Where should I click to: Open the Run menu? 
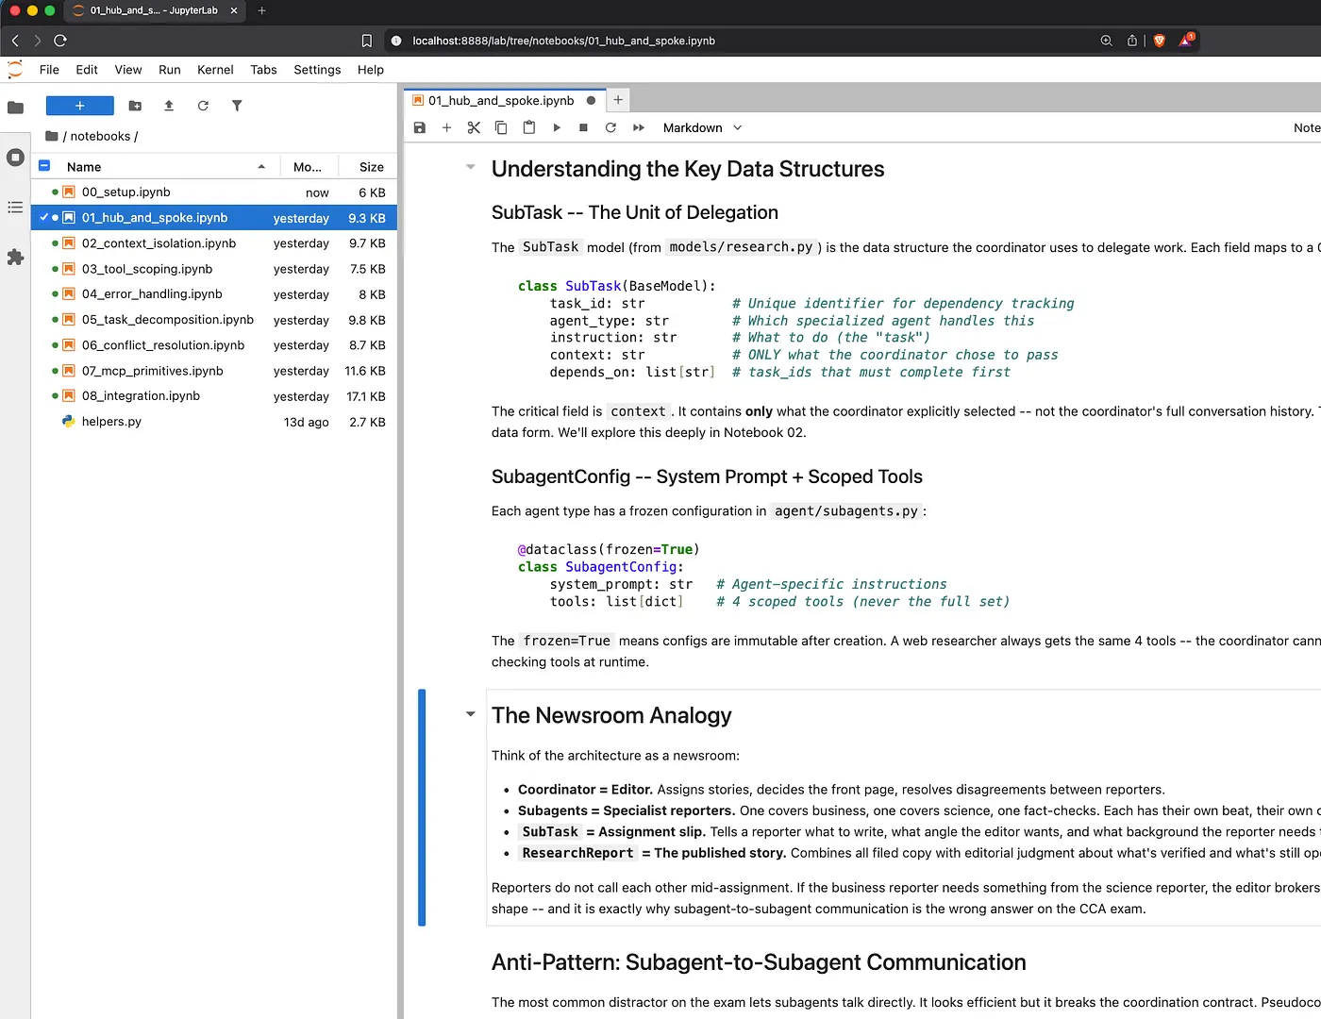point(170,70)
